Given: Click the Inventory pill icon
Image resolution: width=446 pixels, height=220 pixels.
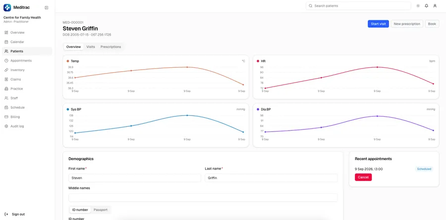Looking at the screenshot, I should click(x=6, y=70).
